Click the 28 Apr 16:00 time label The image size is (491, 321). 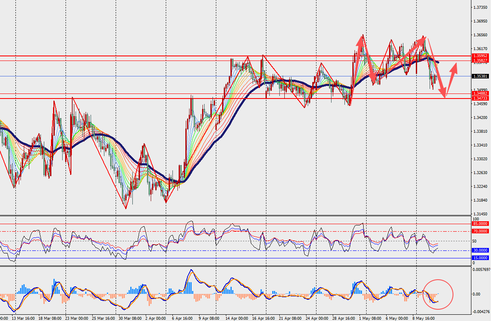tap(344, 318)
